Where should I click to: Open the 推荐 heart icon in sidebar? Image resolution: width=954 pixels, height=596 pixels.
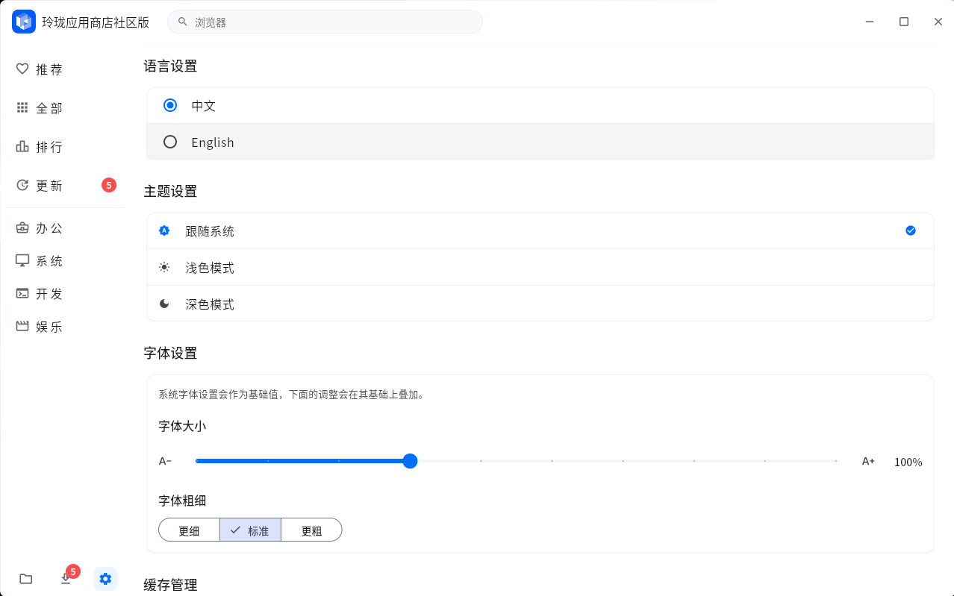click(22, 69)
